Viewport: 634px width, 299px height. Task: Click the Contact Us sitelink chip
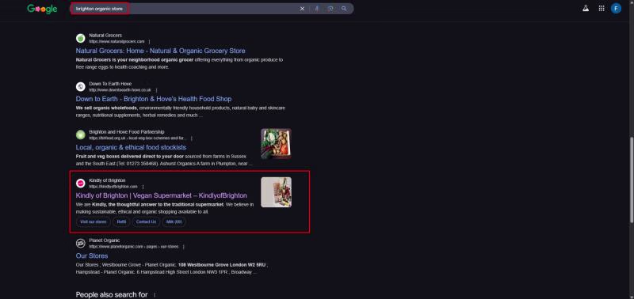(x=146, y=222)
